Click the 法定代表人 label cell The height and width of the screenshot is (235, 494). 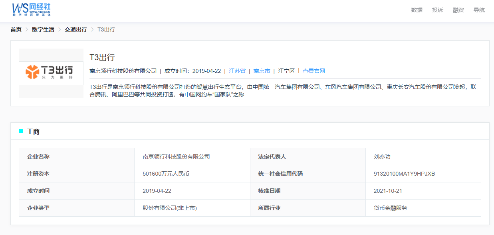[x=308, y=157]
